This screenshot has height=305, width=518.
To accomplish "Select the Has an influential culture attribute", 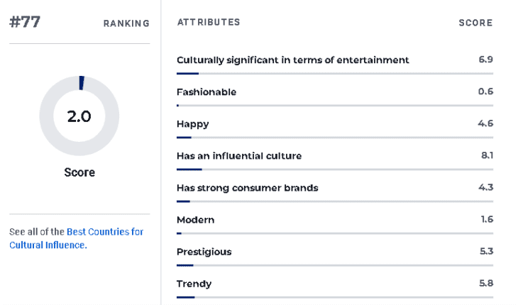I will (x=239, y=156).
